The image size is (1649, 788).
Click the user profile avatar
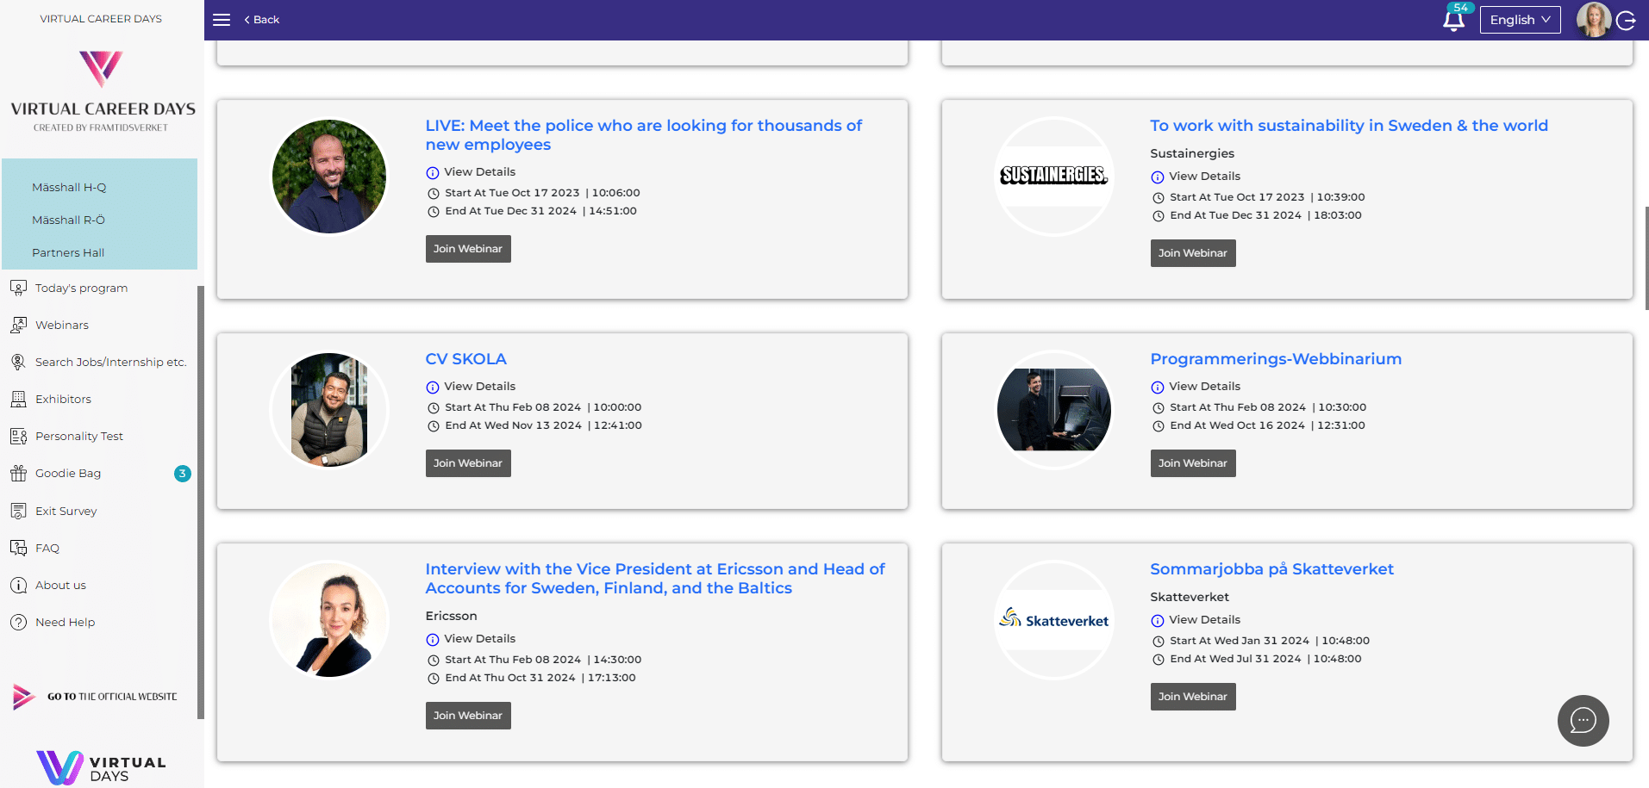pyautogui.click(x=1593, y=20)
